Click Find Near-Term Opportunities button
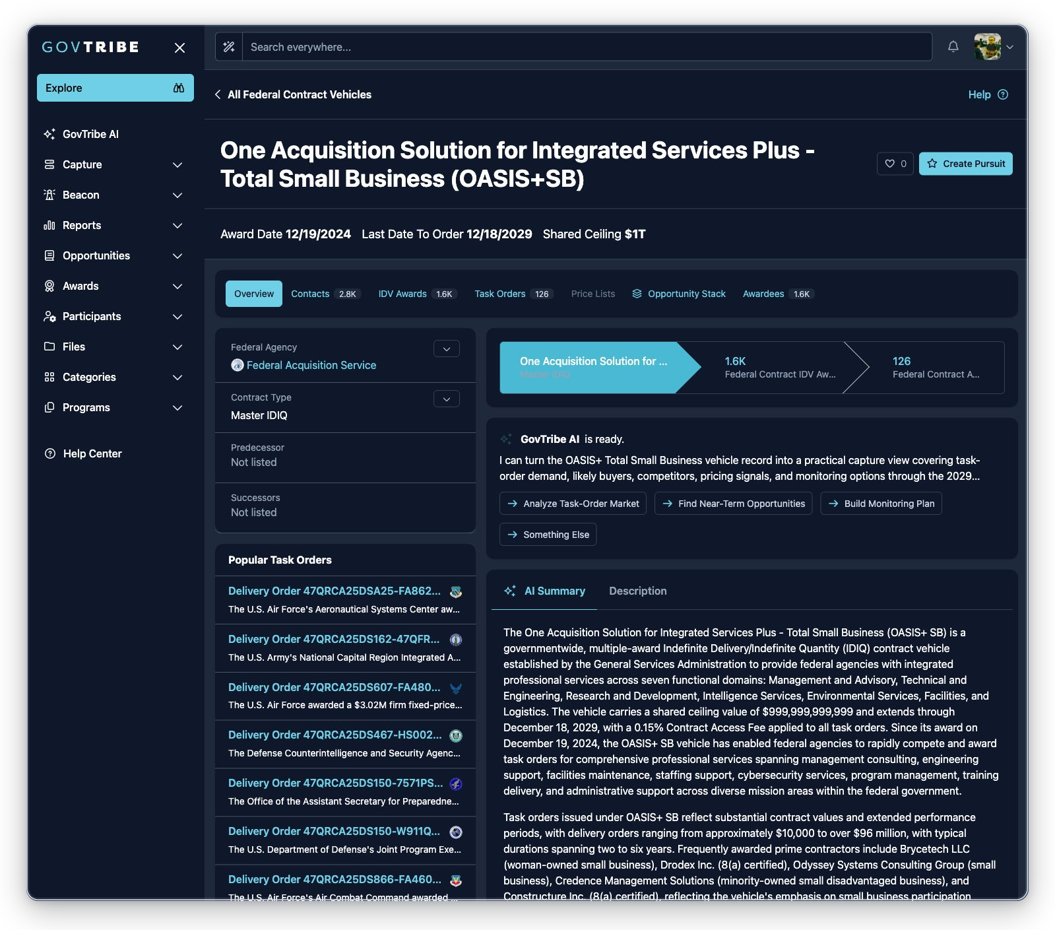The width and height of the screenshot is (1055, 930). click(x=733, y=504)
